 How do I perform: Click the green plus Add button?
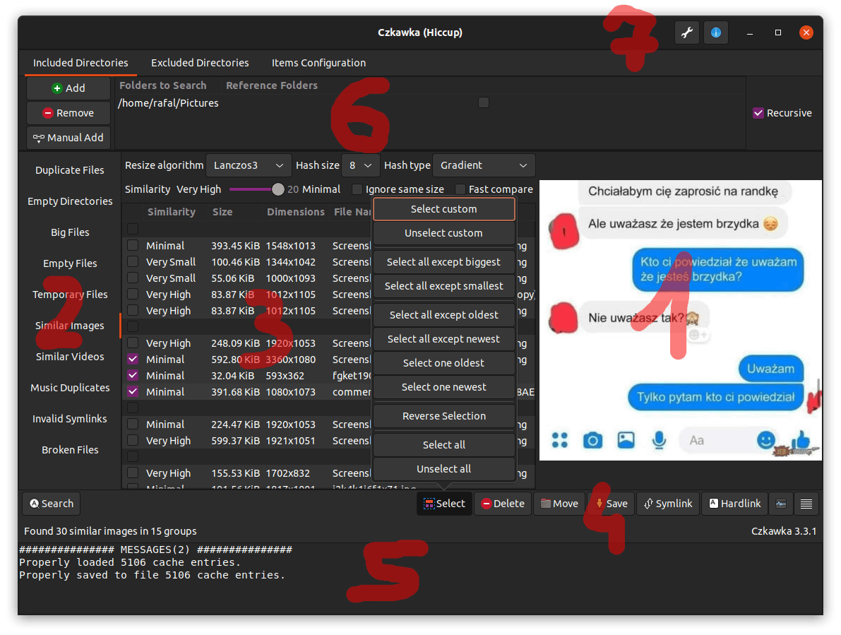click(68, 88)
